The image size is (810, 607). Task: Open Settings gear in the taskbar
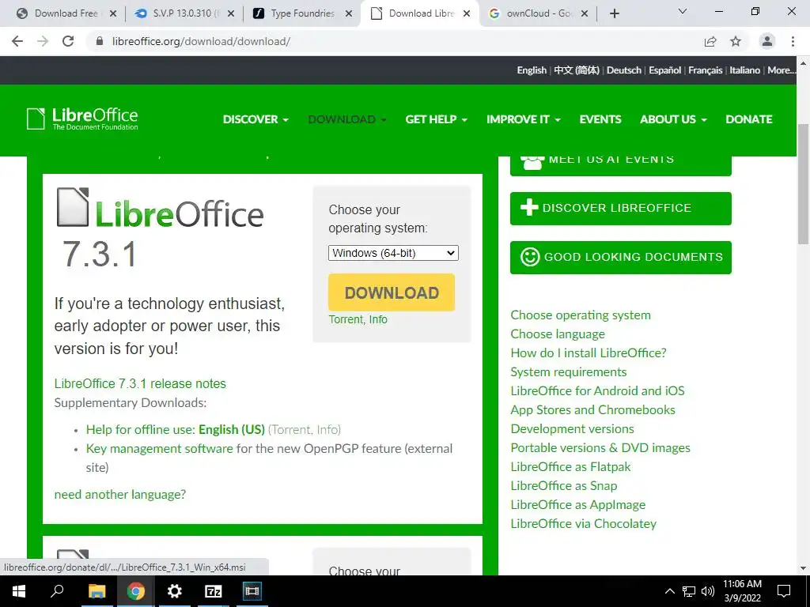pos(175,591)
